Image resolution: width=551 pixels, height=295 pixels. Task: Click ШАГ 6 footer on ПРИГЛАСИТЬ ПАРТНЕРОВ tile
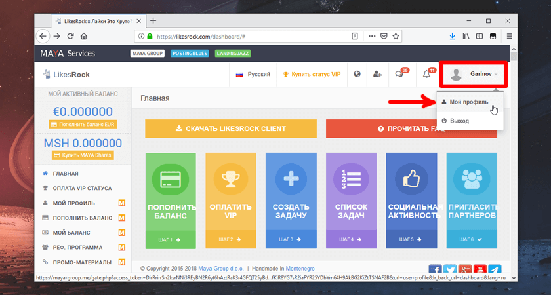[472, 239]
